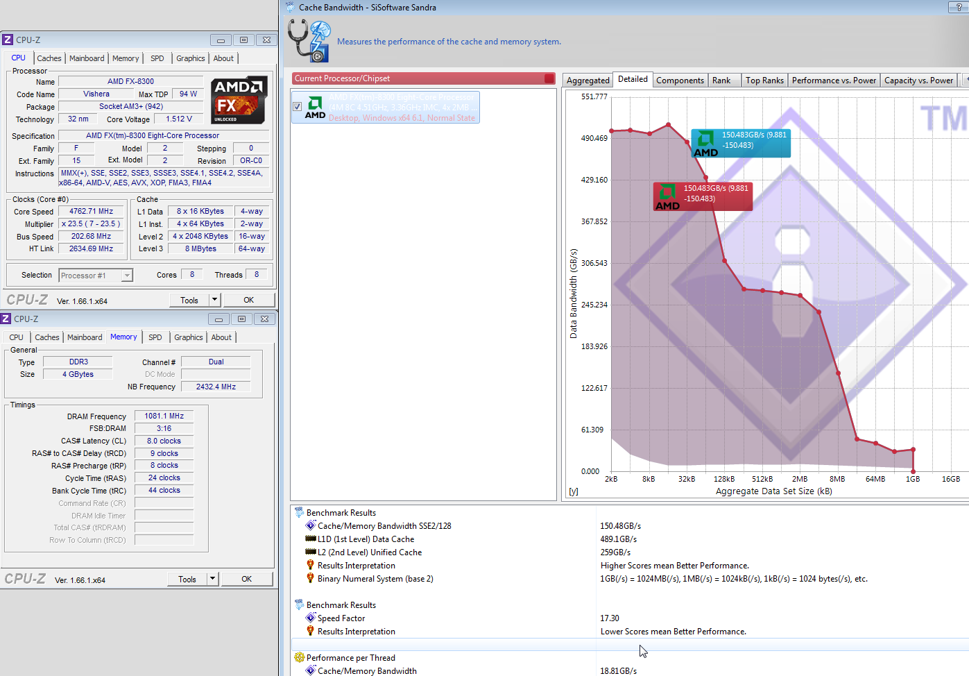The height and width of the screenshot is (676, 969).
Task: Select the Speed Factor result row
Action: point(630,618)
